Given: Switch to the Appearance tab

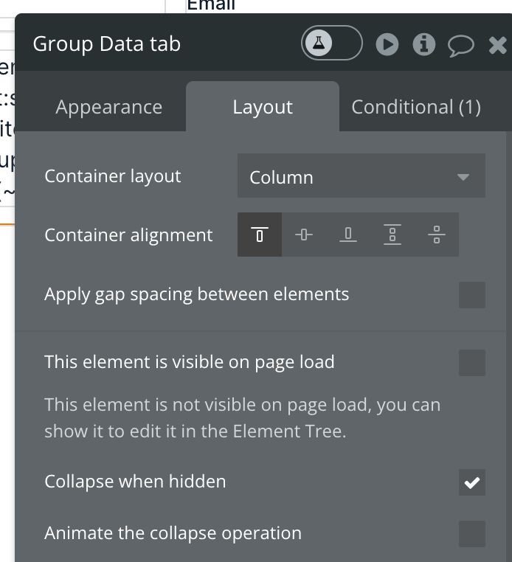Looking at the screenshot, I should [108, 107].
